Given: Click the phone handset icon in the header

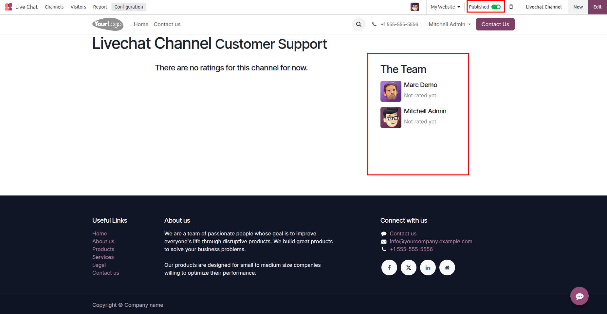Looking at the screenshot, I should 374,24.
